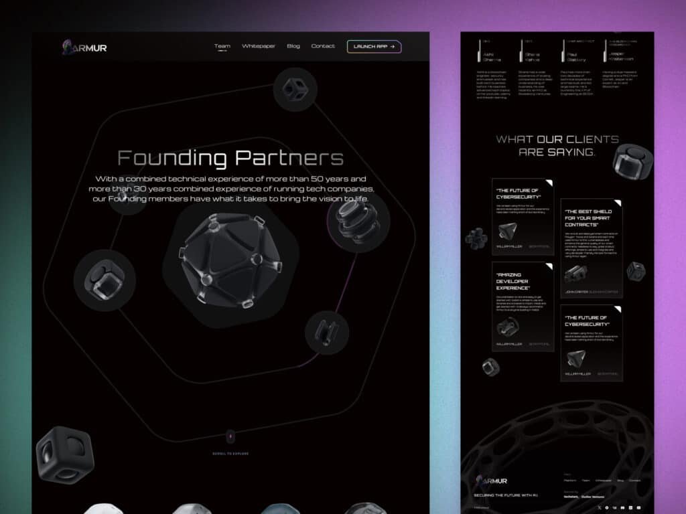This screenshot has height=514, width=686.
Task: Open the X (Twitter) social icon in footer
Action: coord(600,507)
